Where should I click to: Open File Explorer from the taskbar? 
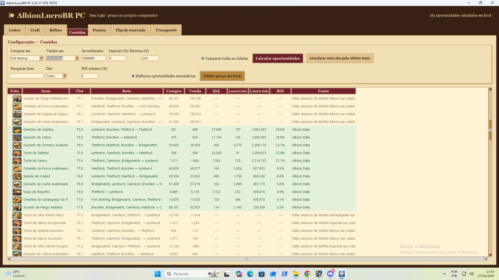coord(296,274)
